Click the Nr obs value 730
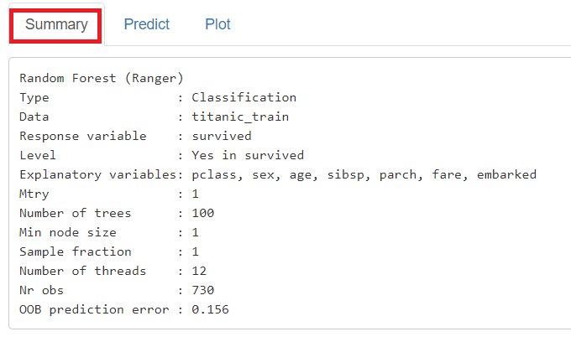 click(202, 290)
